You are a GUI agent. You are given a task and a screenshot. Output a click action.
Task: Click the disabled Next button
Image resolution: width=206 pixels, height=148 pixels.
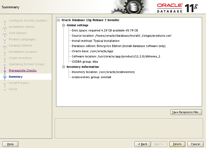159,144
